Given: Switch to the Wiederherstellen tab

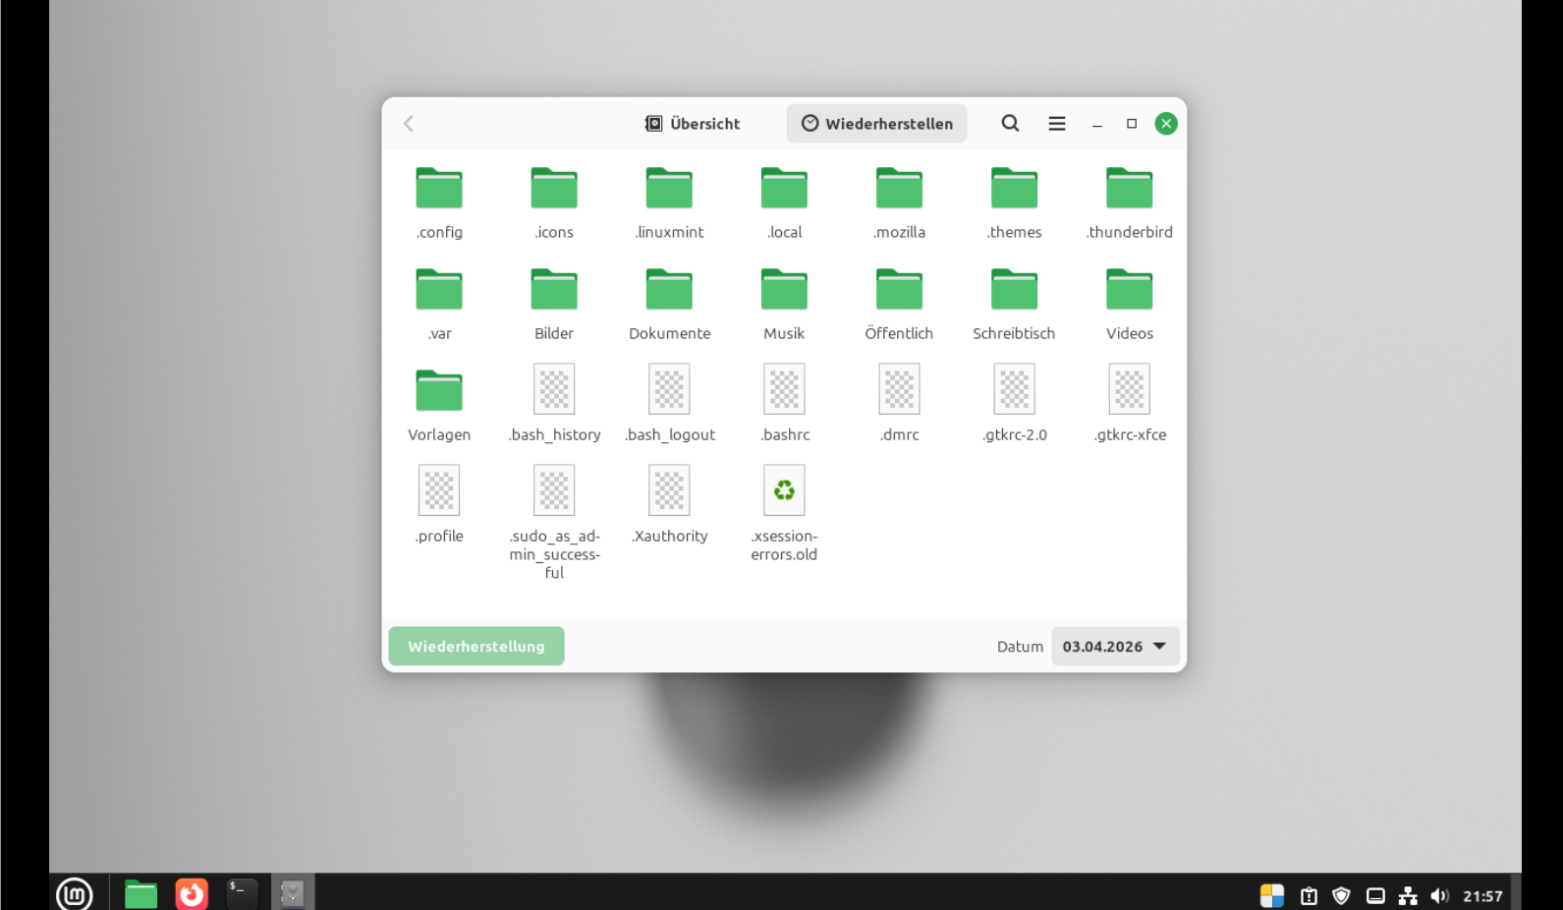Looking at the screenshot, I should [x=876, y=124].
